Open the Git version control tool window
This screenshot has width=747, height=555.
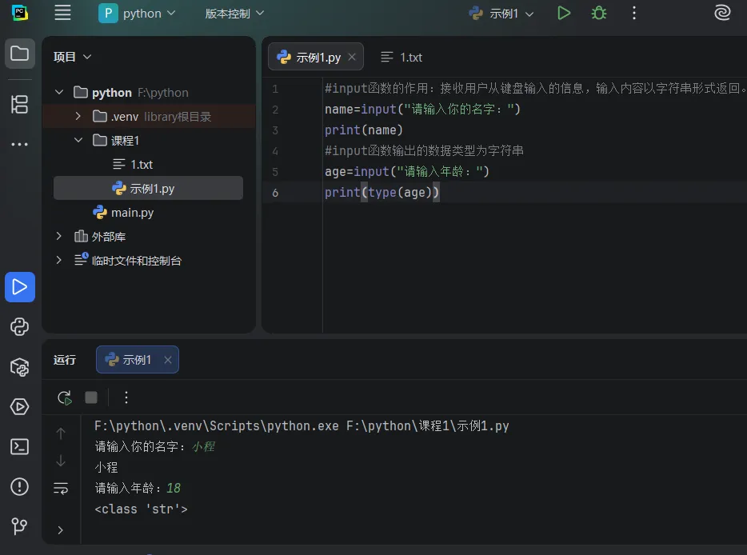[19, 526]
